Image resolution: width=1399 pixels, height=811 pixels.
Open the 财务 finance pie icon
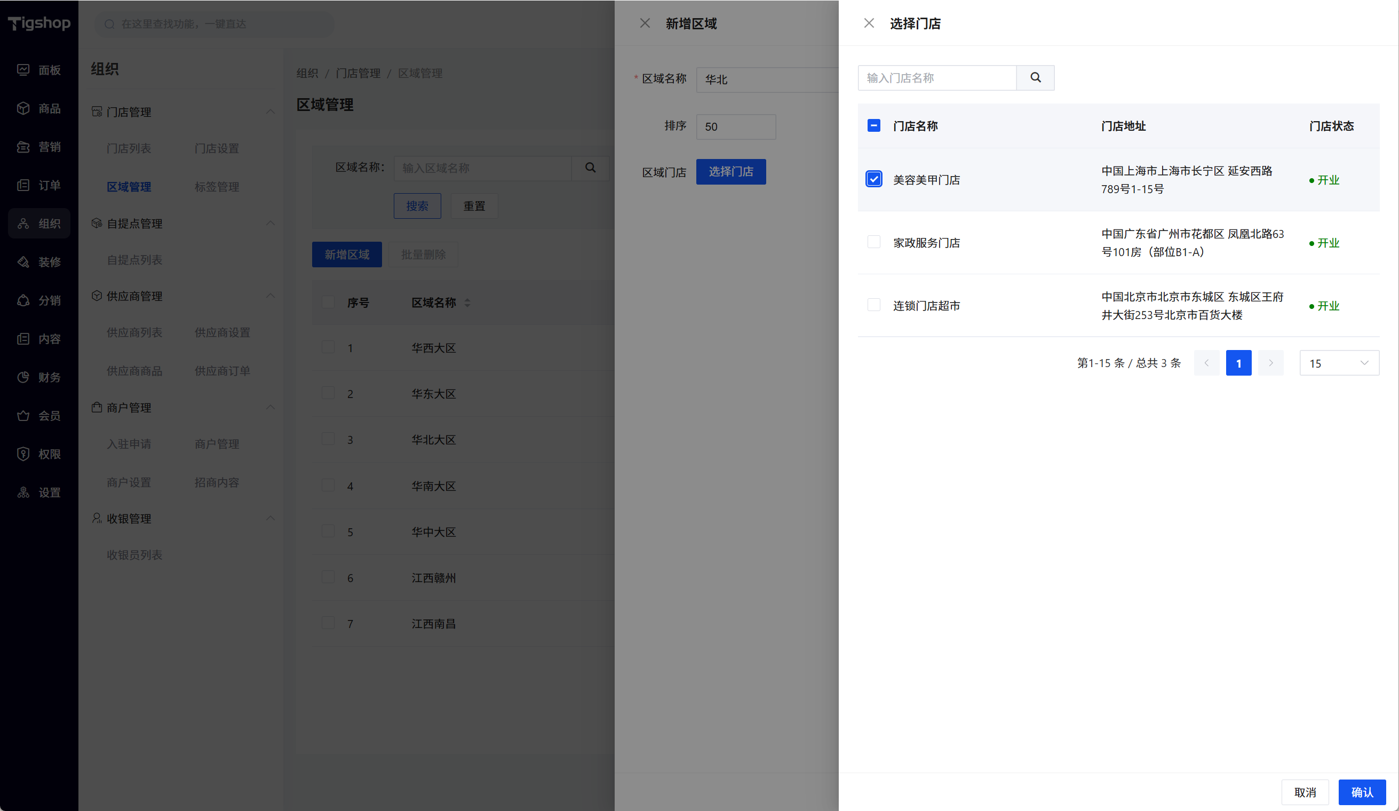(23, 377)
